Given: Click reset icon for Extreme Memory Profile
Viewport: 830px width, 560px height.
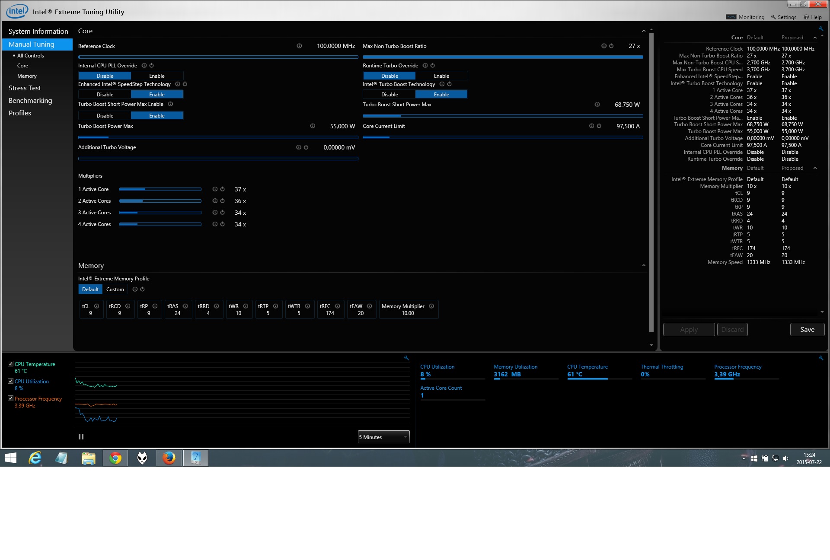Looking at the screenshot, I should 143,290.
